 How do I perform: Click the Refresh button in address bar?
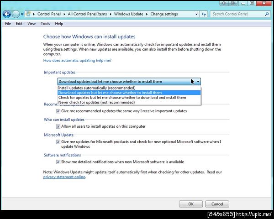coord(204,14)
